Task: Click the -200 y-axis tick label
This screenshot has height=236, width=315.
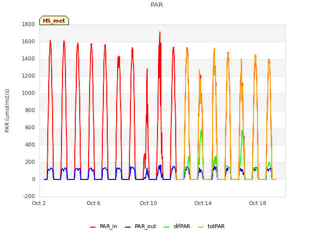Action: [x=29, y=197]
